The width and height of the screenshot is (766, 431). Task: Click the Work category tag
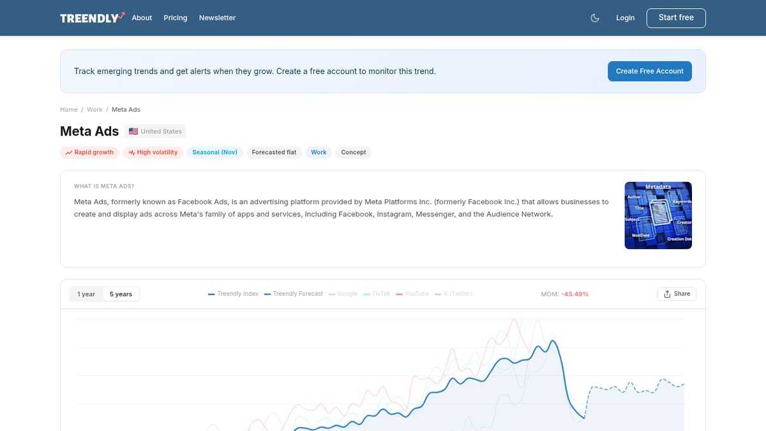click(x=319, y=153)
